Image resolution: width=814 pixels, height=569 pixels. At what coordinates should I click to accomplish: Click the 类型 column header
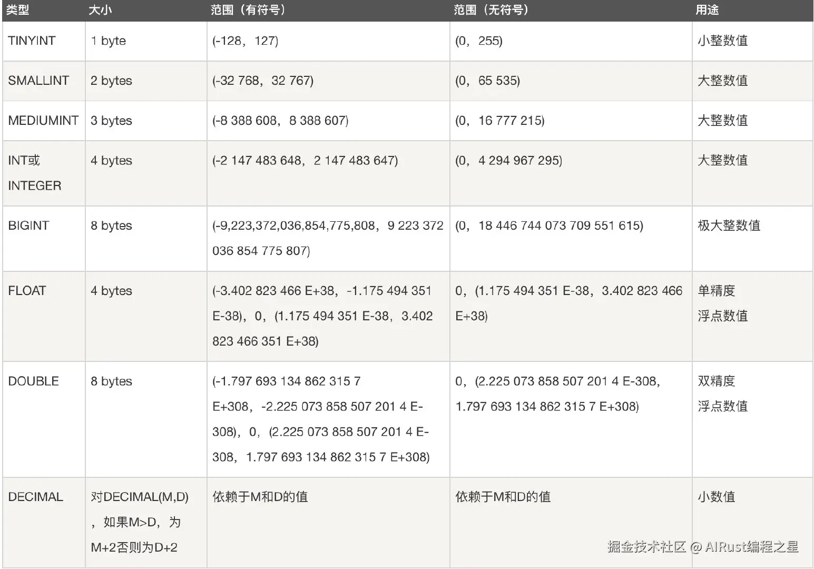(x=43, y=10)
